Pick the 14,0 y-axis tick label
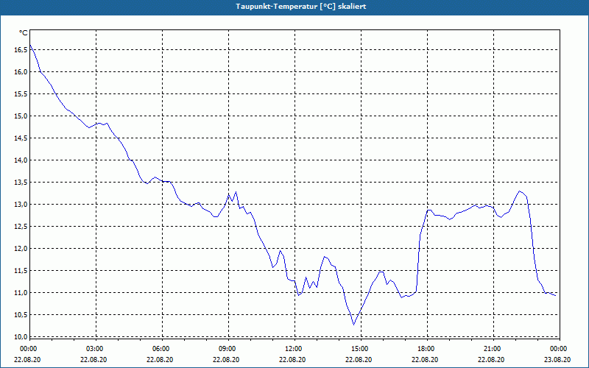The image size is (589, 368). pos(21,160)
